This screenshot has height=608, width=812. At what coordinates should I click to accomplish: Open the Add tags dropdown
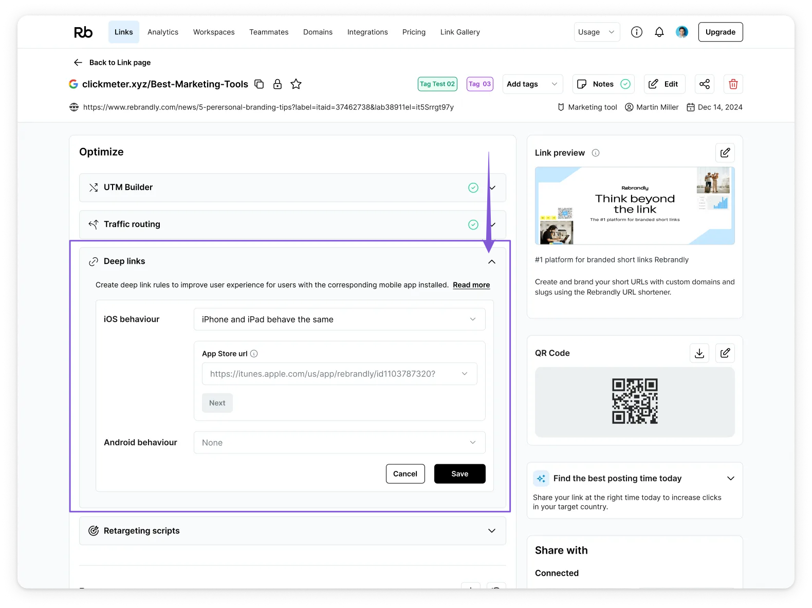coord(532,84)
